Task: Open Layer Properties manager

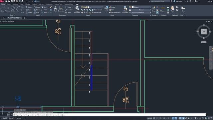Action: pyautogui.click(x=77, y=10)
